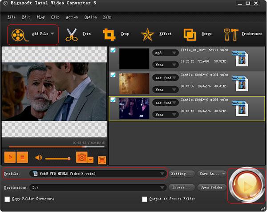This screenshot has height=212, width=267.
Task: Click WebM format icon for 00:43:13 Castle file
Action: click(240, 108)
